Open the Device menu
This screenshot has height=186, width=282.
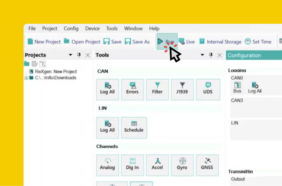pyautogui.click(x=92, y=29)
